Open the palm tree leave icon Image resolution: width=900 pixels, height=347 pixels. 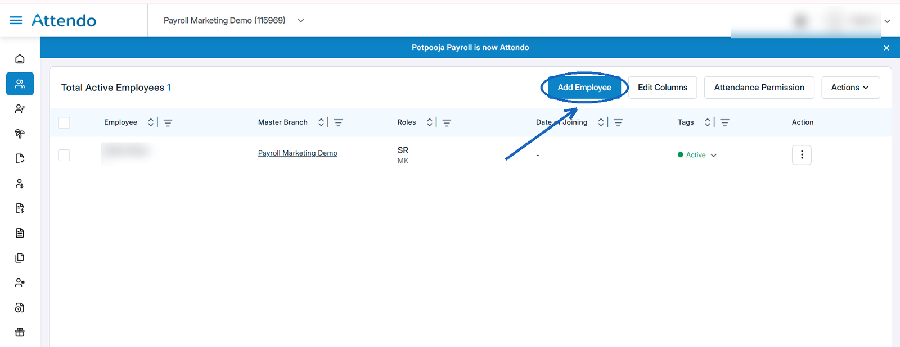click(20, 134)
